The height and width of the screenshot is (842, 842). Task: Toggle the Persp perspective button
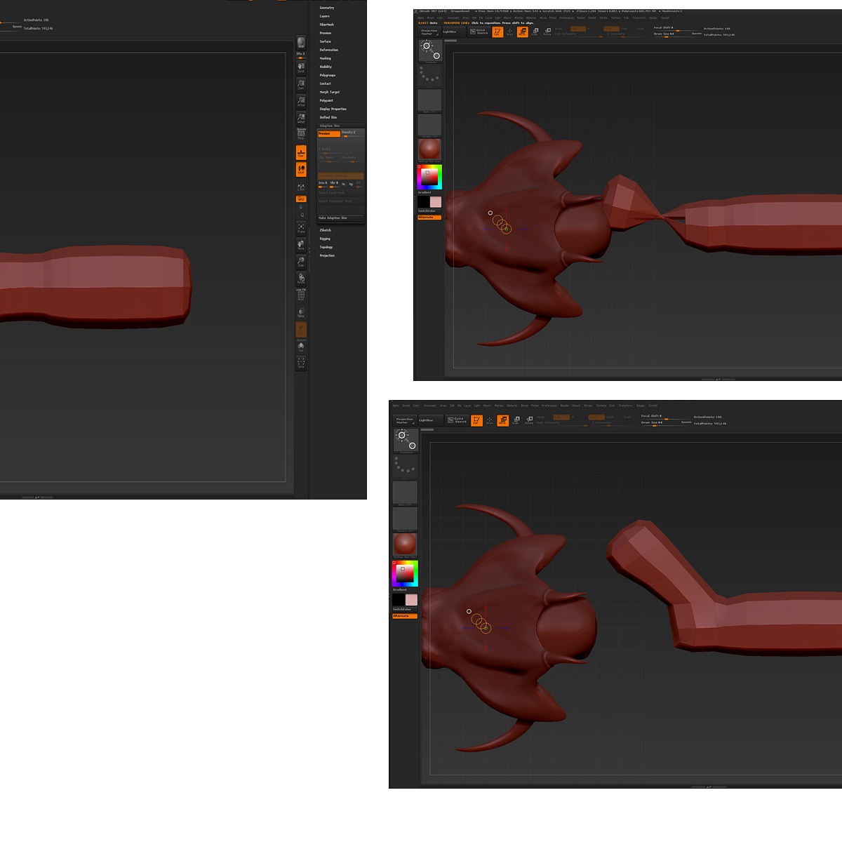301,135
